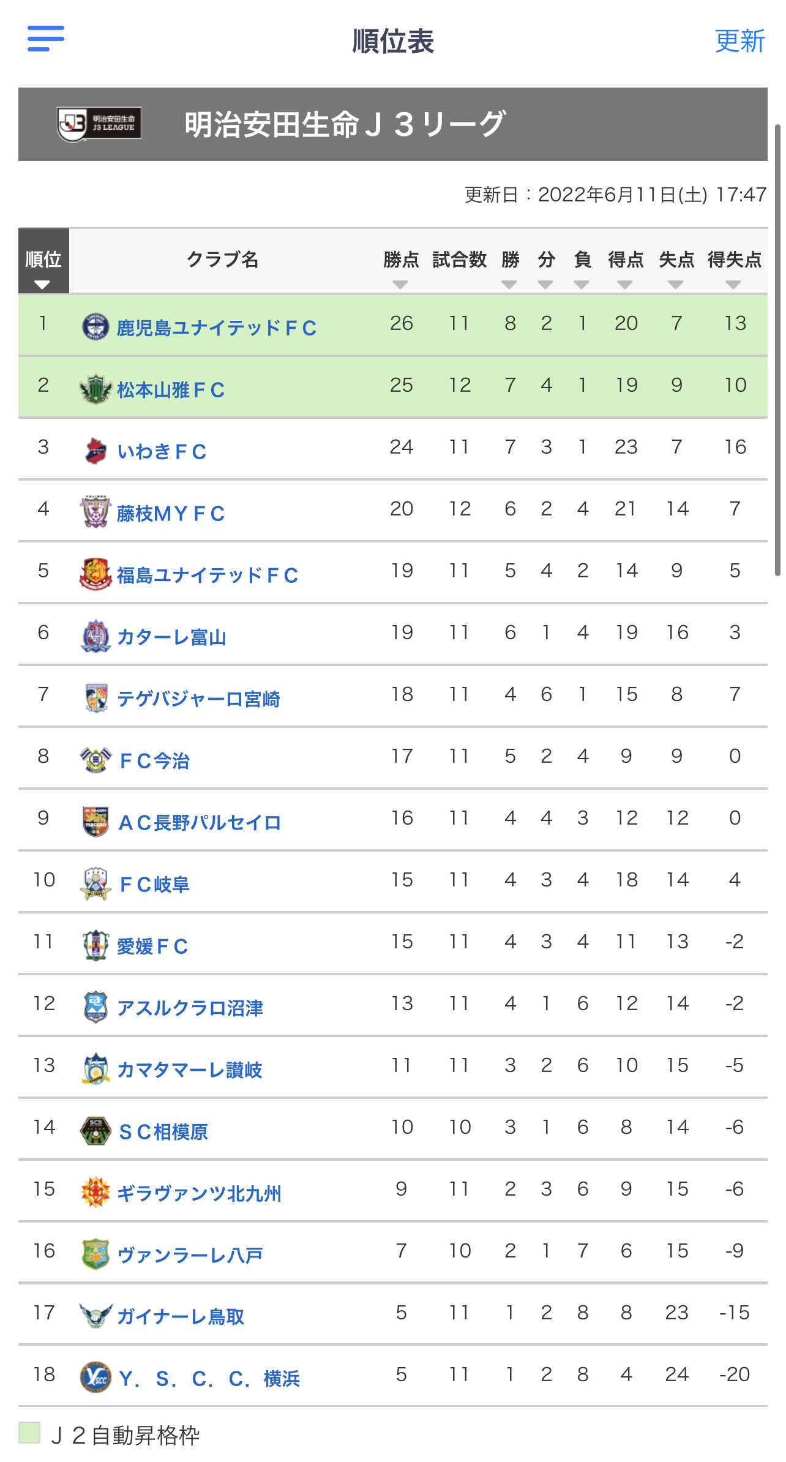Click the Fujieda MYFC crest icon
The width and height of the screenshot is (786, 1462).
click(x=95, y=512)
